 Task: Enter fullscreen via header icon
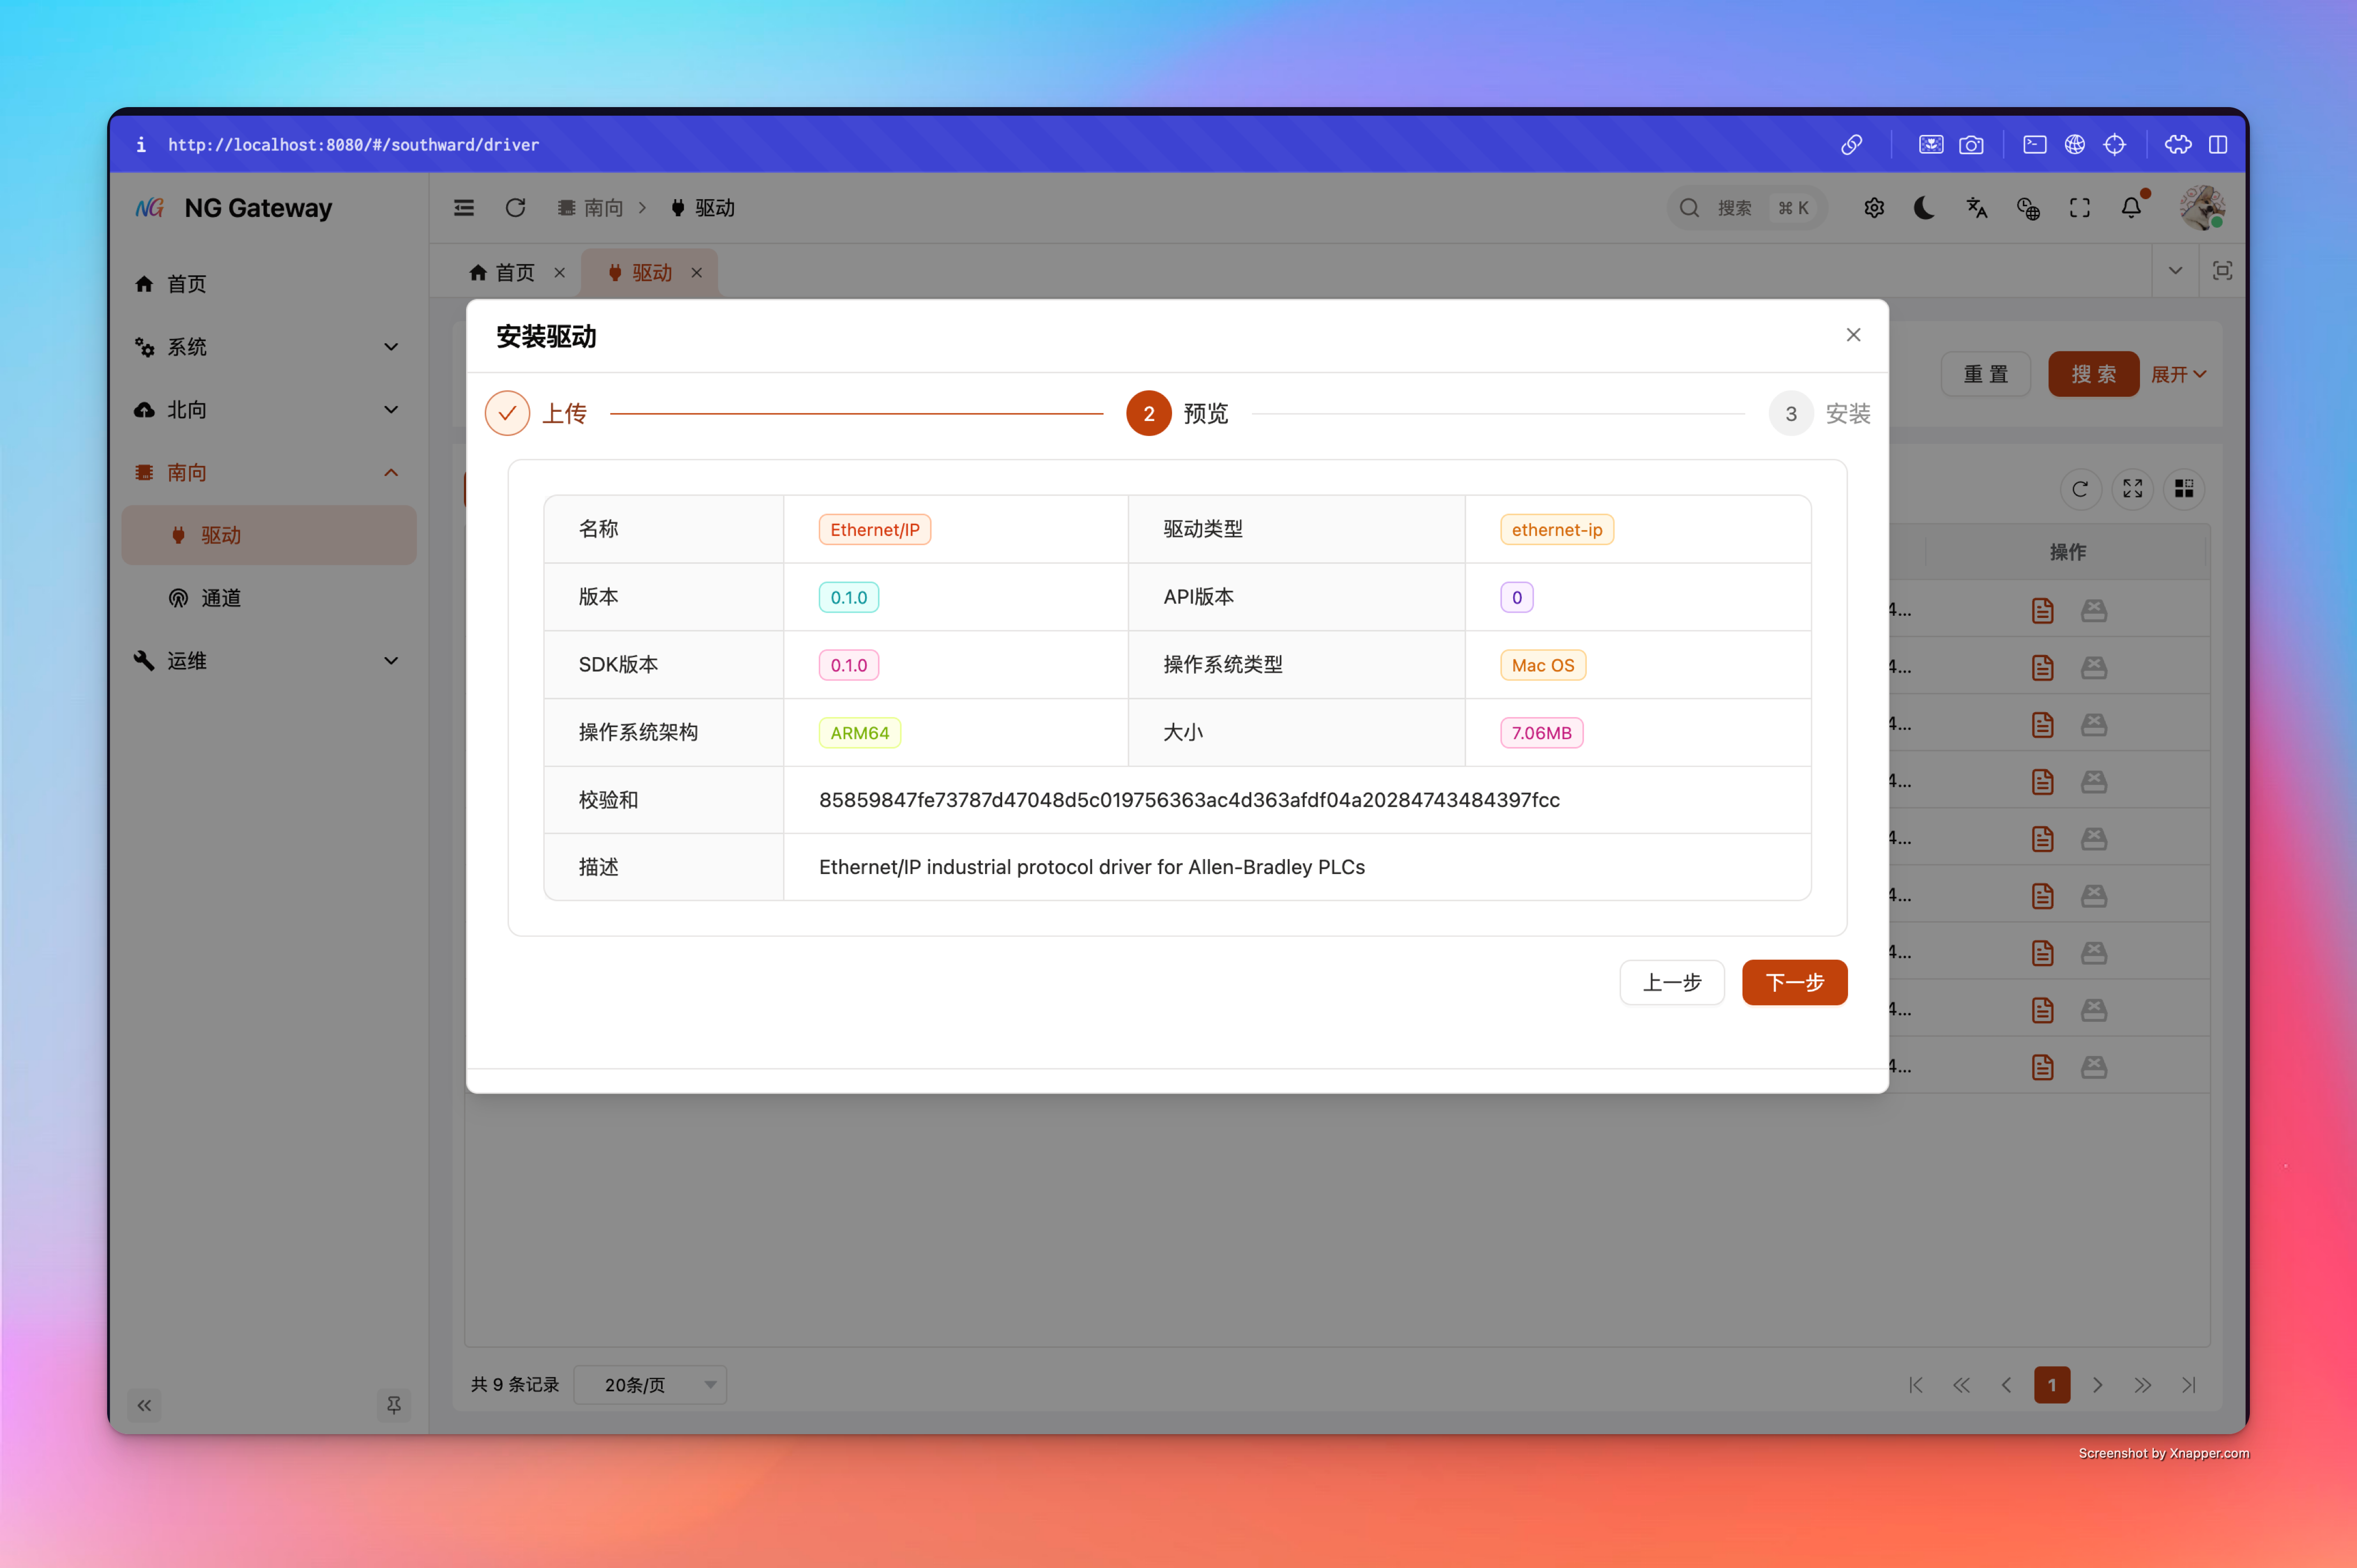(2080, 208)
